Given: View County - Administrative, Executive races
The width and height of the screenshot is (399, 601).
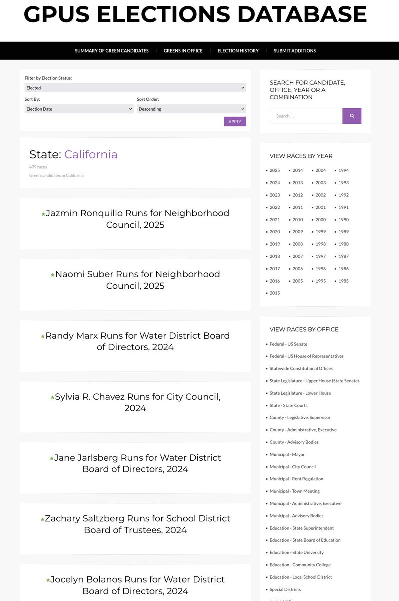Looking at the screenshot, I should click(x=303, y=430).
